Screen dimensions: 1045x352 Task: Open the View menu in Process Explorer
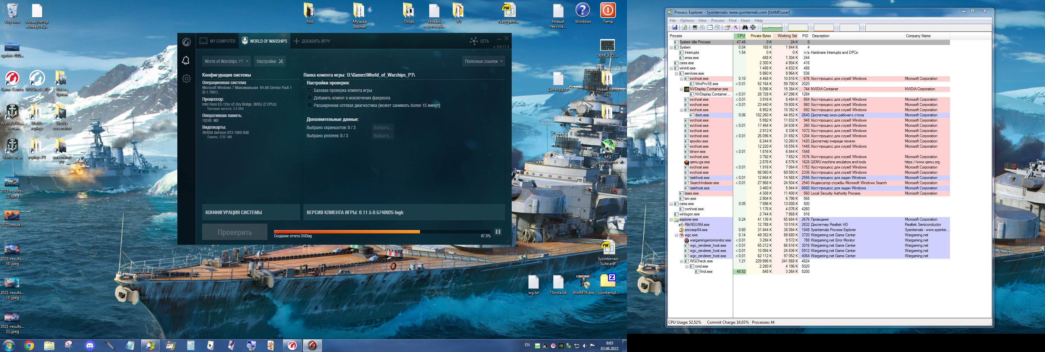(x=702, y=20)
